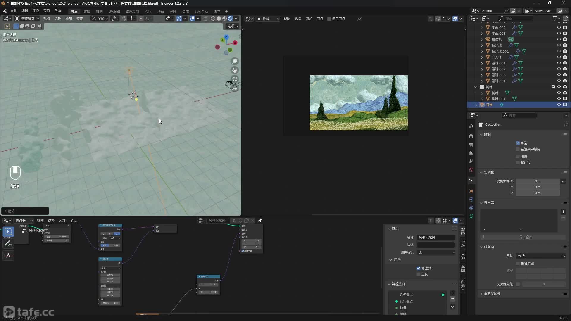Open the 颜色标记 dropdown
Image resolution: width=571 pixels, height=321 pixels.
[436, 252]
